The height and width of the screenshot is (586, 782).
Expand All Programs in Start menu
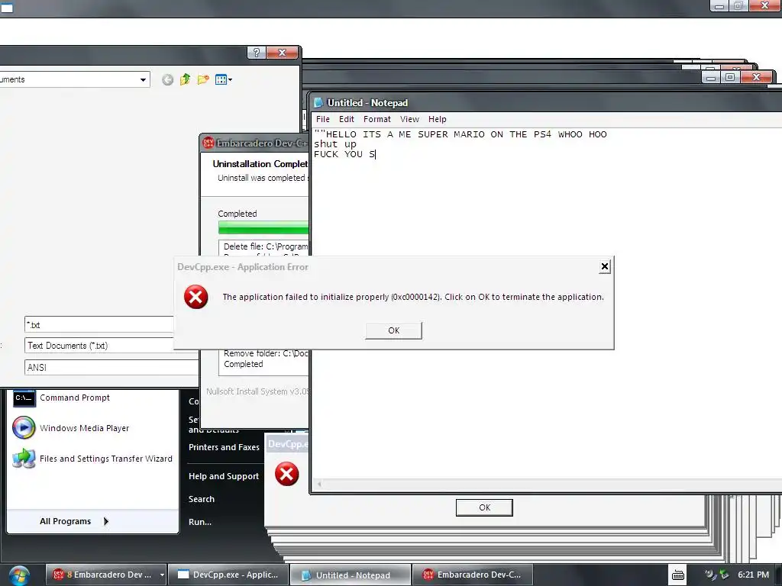(75, 521)
